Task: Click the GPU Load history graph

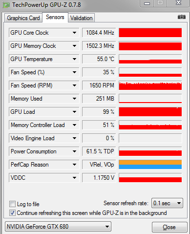Action: point(150,112)
